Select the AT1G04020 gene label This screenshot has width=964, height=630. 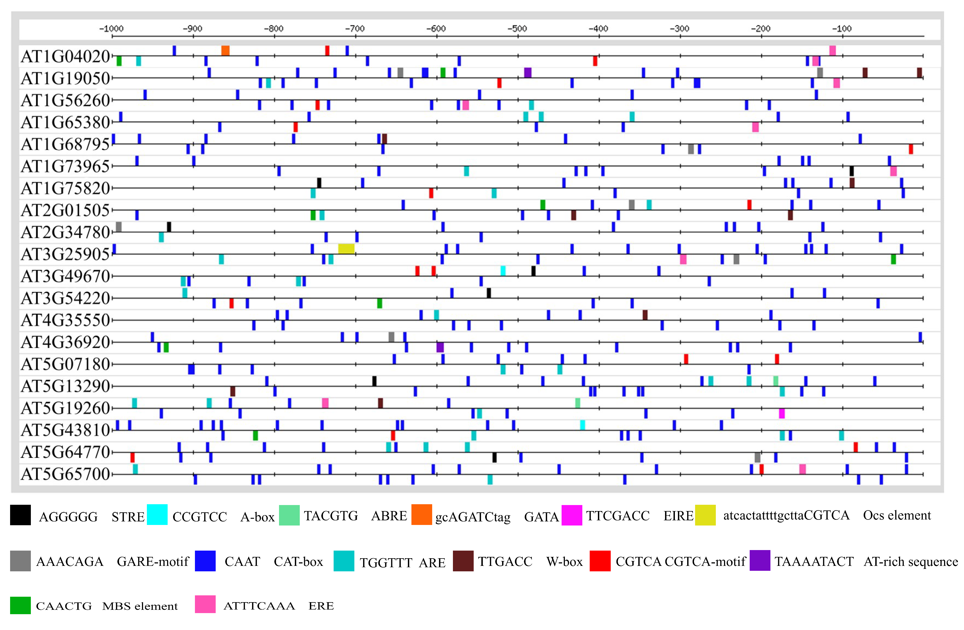65,56
